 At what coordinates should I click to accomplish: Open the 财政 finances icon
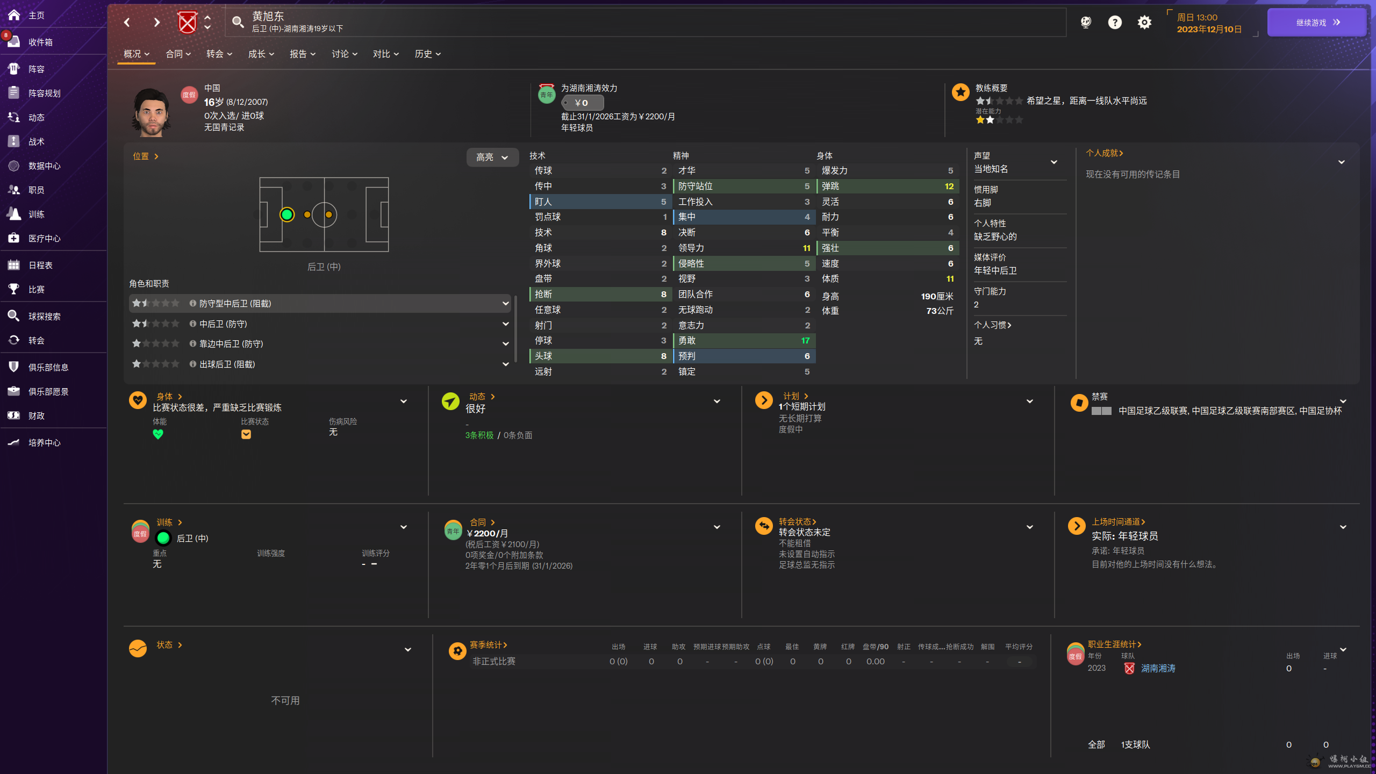tap(14, 415)
